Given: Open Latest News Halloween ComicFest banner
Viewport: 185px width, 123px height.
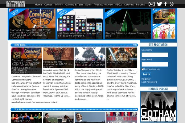Looking at the screenshot, I should point(32,24).
